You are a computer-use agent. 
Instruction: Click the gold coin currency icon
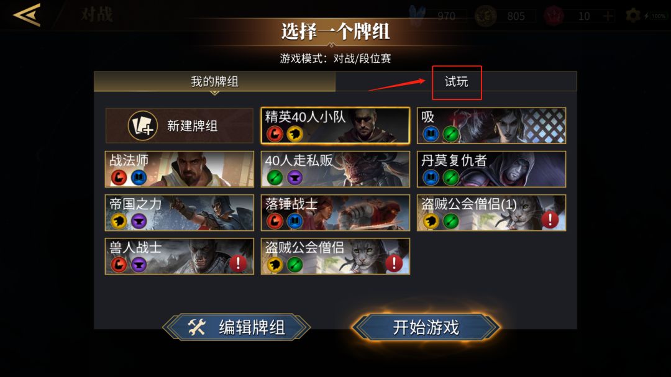[x=486, y=16]
